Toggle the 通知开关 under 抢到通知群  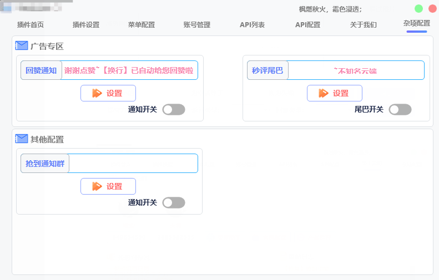pyautogui.click(x=174, y=203)
